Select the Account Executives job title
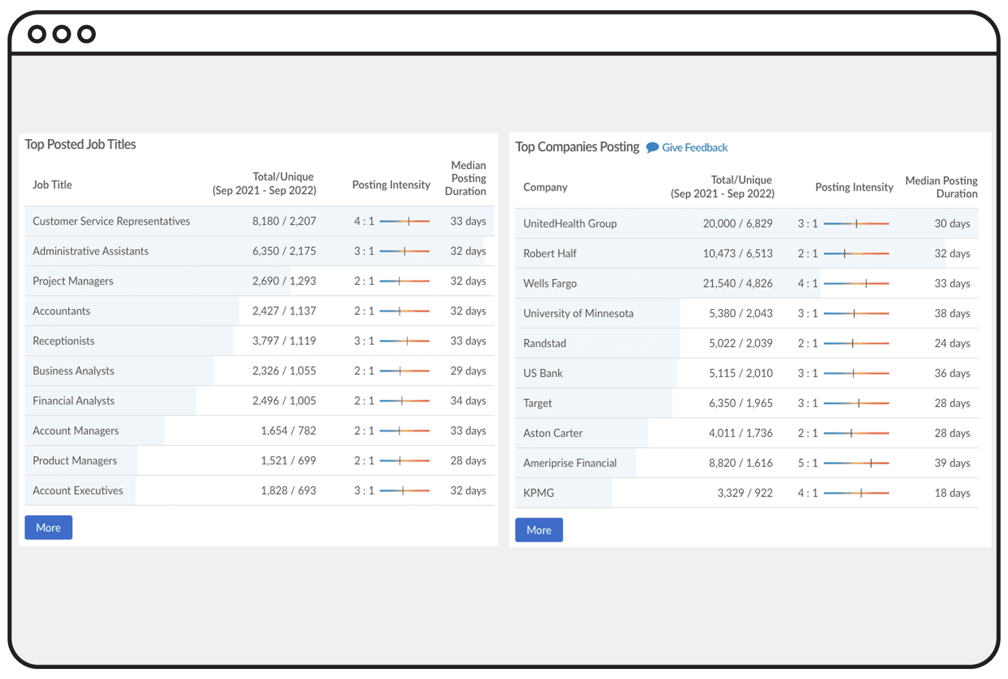Viewport: 1008px width, 679px height. pyautogui.click(x=77, y=490)
